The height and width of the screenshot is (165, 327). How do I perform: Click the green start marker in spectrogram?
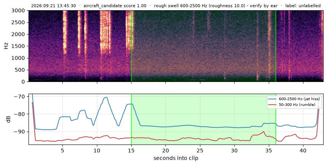pyautogui.click(x=132, y=46)
